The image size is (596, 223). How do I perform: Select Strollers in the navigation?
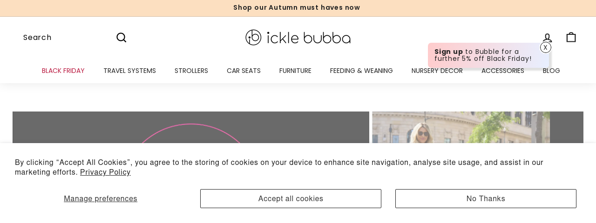(x=191, y=71)
